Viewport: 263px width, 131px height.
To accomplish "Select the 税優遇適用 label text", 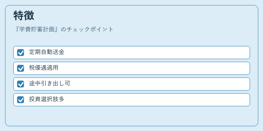I will [x=44, y=68].
